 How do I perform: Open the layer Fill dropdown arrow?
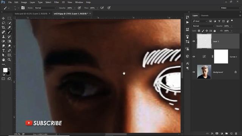tap(231, 31)
